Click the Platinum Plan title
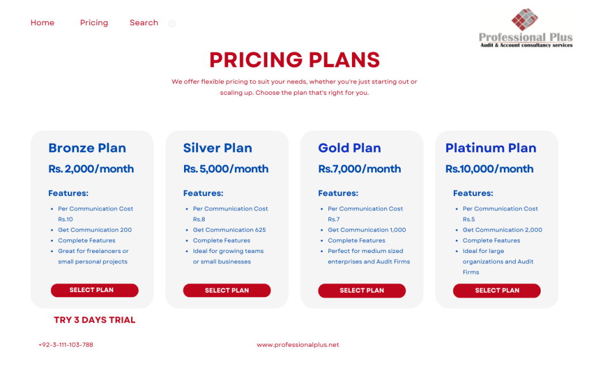 (491, 148)
